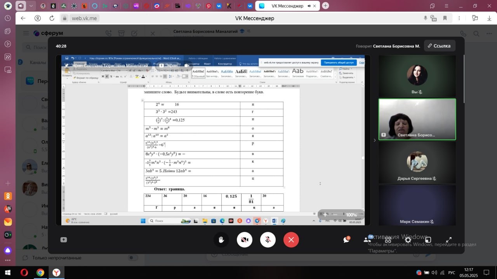Image resolution: width=497 pixels, height=279 pixels.
Task: Select the Дарья Сергеевна participant tile
Action: coord(417,162)
